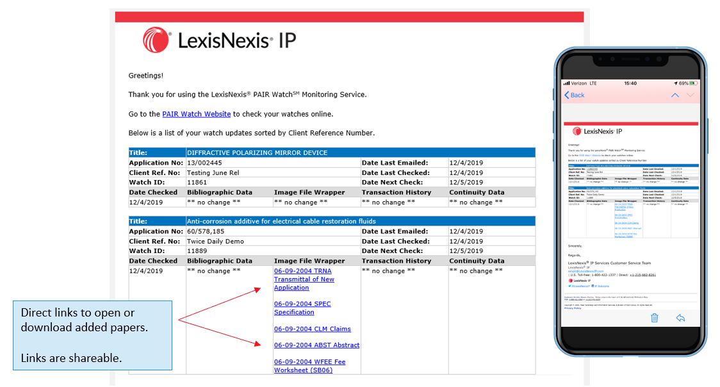720x387 pixels.
Task: Click Date Checked 12/4/2019 under the first table
Action: pos(145,202)
